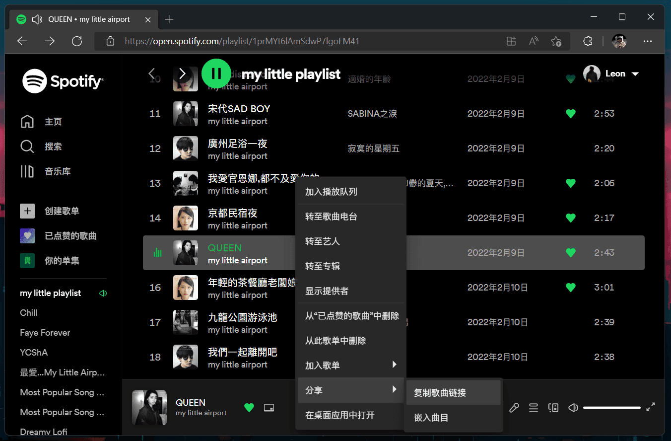Select 在桌面应用中打开 menu entry
The height and width of the screenshot is (441, 671).
(351, 415)
